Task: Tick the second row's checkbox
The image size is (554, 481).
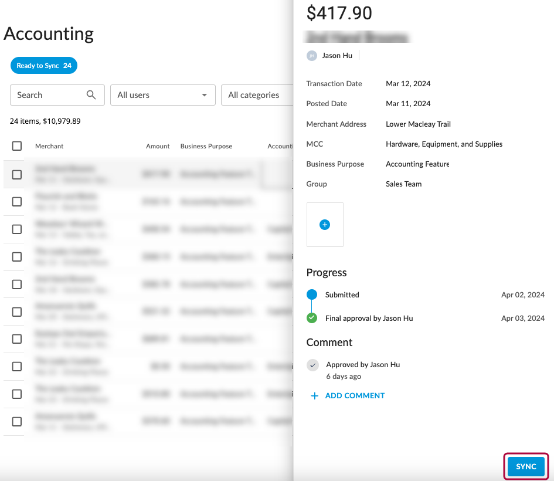Action: [x=17, y=202]
